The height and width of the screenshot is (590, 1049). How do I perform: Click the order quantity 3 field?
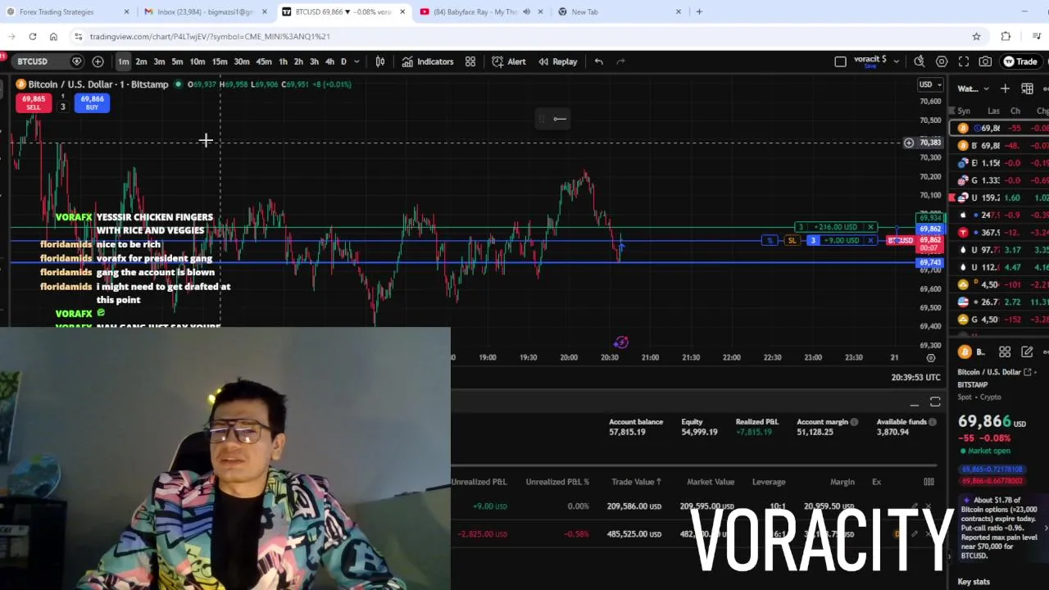pyautogui.click(x=62, y=107)
